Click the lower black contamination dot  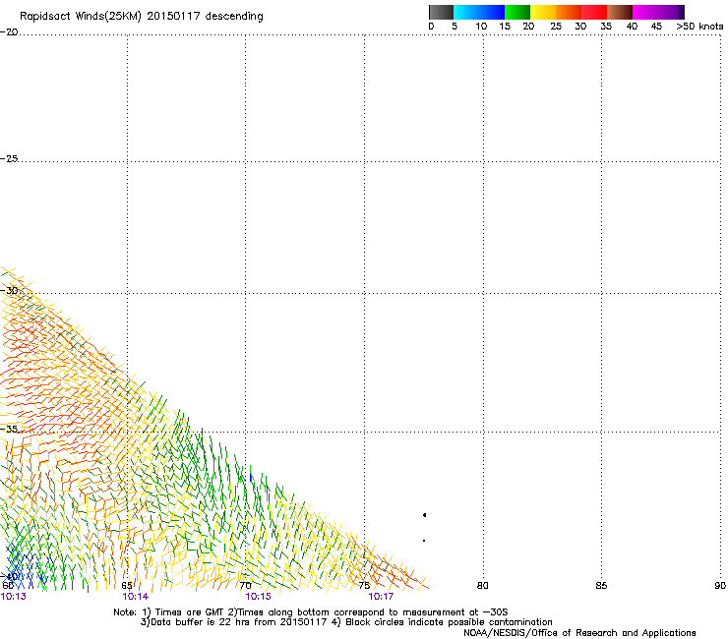(424, 541)
